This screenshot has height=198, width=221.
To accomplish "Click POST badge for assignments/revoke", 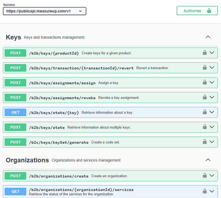I will [x=15, y=98].
